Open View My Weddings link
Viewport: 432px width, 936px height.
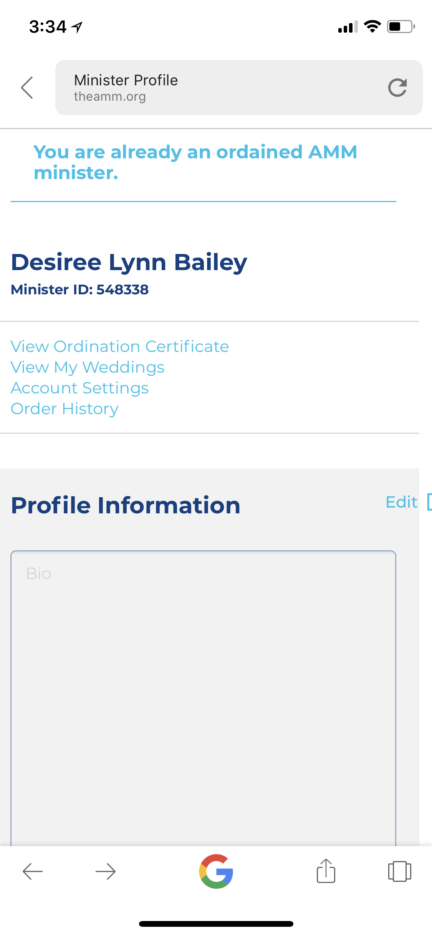click(x=88, y=367)
